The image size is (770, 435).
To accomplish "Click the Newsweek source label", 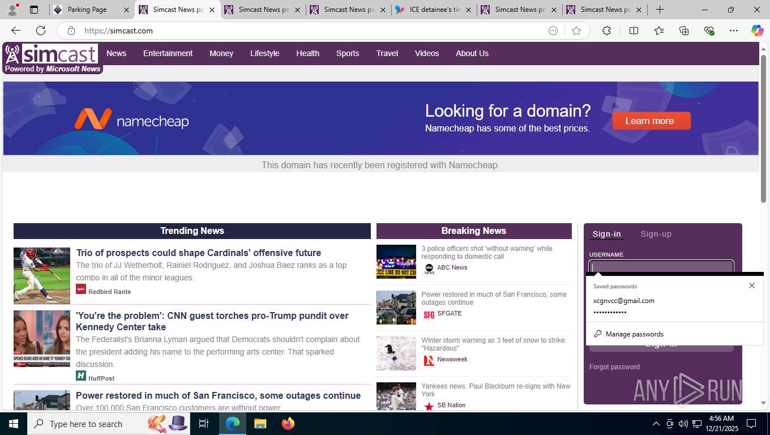I will 452,359.
